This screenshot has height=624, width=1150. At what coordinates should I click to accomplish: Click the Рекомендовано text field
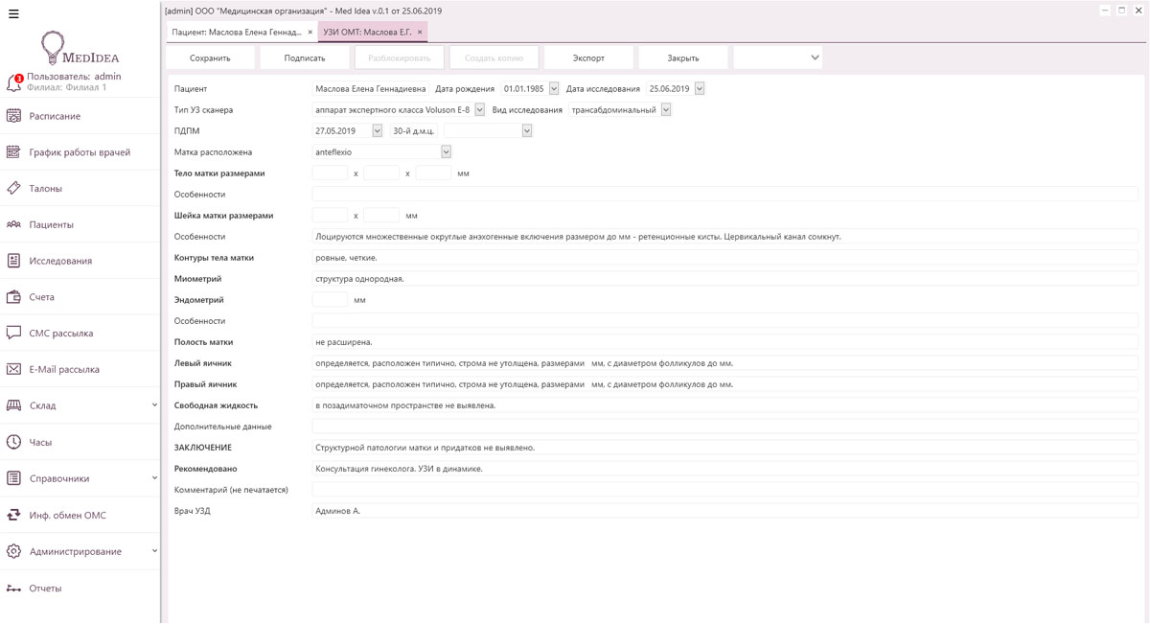(725, 469)
